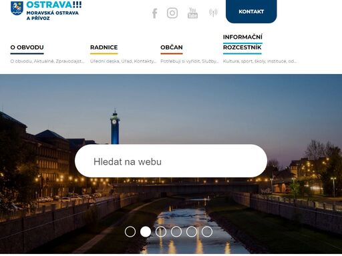Open the INFORMAČNÍ ROZCESTNÍK menu

point(242,42)
